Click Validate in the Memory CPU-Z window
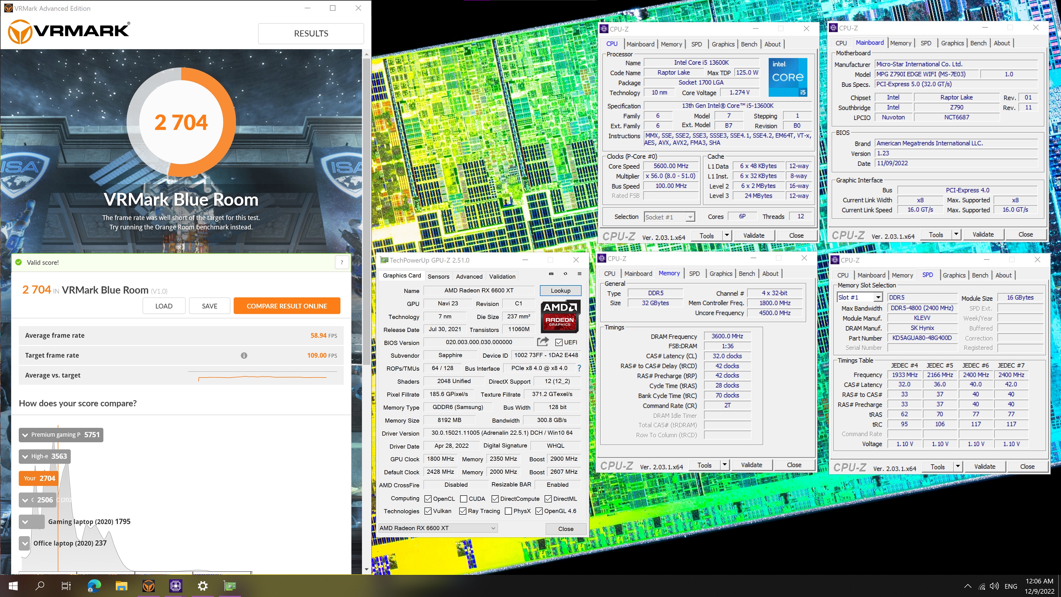The image size is (1061, 597). pos(751,465)
